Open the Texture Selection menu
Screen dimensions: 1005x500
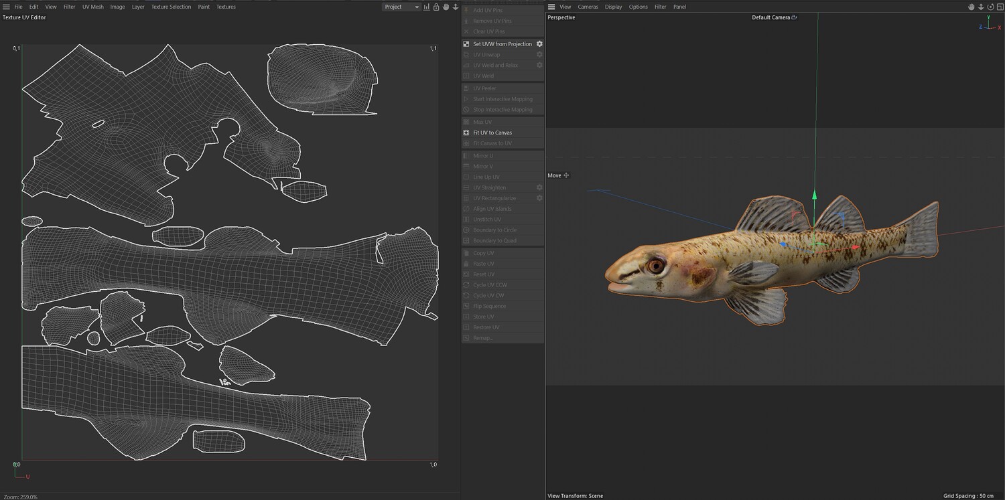click(171, 7)
